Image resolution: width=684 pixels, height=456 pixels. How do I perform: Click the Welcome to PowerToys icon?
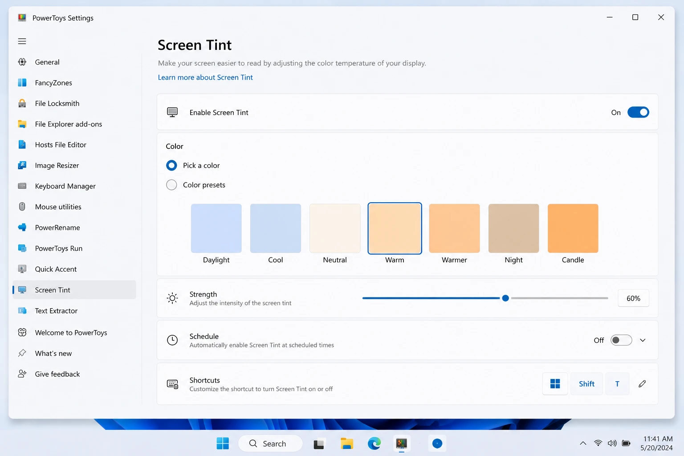click(x=22, y=332)
